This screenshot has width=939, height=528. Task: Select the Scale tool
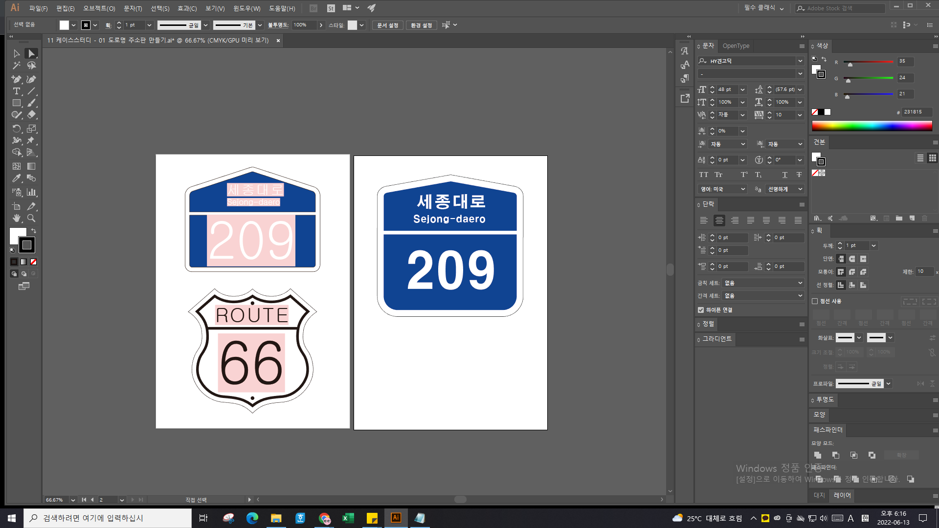coord(31,129)
